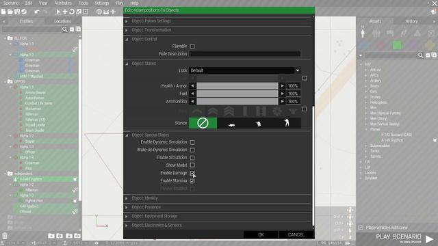Click right arrow of the Fuel slider
The height and width of the screenshot is (246, 438).
point(282,94)
